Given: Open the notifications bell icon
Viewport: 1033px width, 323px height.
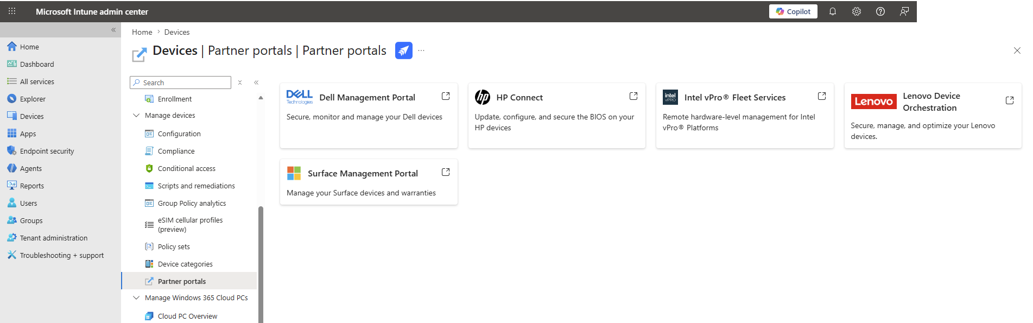Looking at the screenshot, I should tap(833, 11).
